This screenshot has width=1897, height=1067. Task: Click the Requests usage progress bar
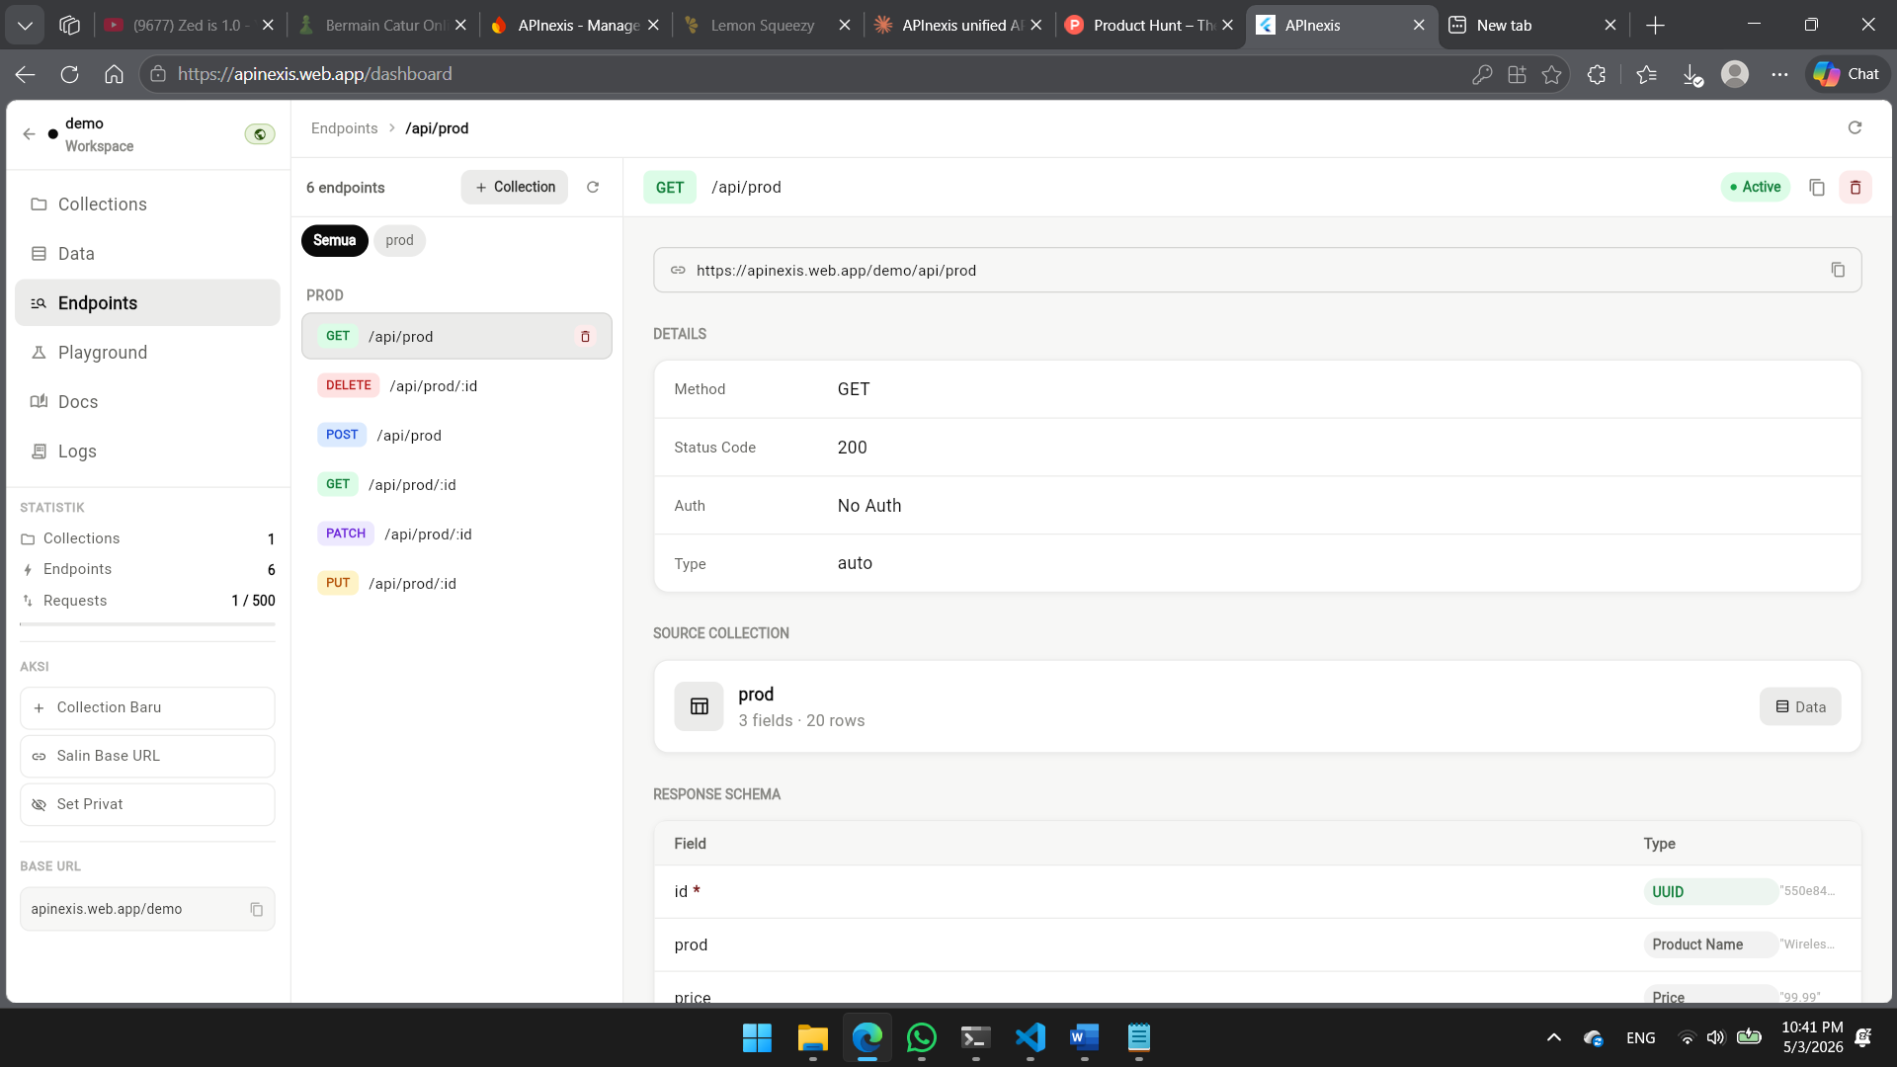[147, 624]
